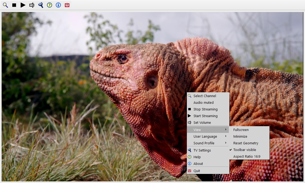
Task: Select Quit in the context menu
Action: click(197, 171)
